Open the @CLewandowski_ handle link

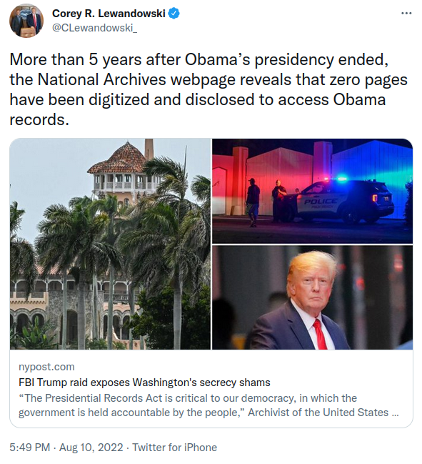[x=94, y=28]
